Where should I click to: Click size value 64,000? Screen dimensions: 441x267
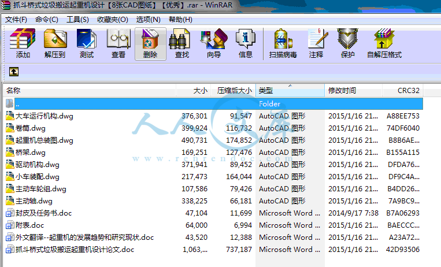(x=197, y=225)
